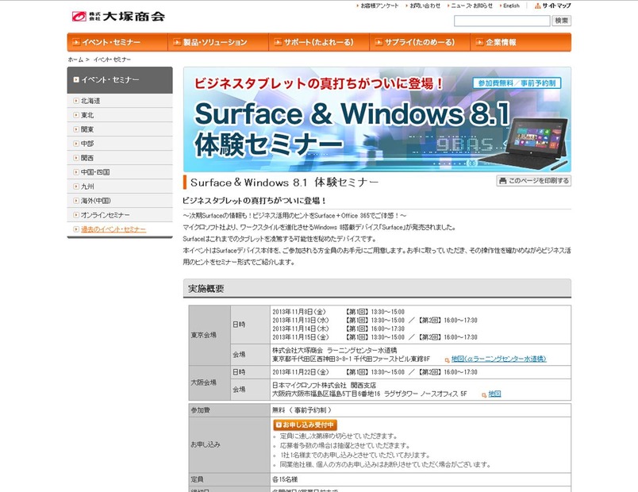Screen dimensions: 638x492
Task: Select 北海道 region in sidebar
Action: (120, 101)
